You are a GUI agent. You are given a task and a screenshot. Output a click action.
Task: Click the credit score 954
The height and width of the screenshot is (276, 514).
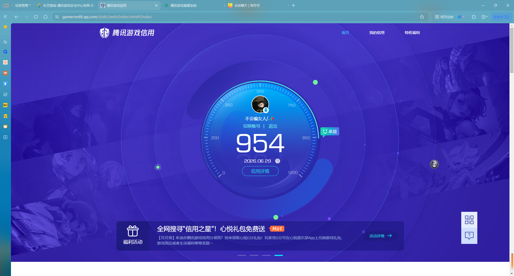(260, 144)
